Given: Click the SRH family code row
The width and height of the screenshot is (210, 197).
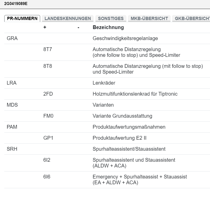Looking at the screenshot, I should click(12, 149).
